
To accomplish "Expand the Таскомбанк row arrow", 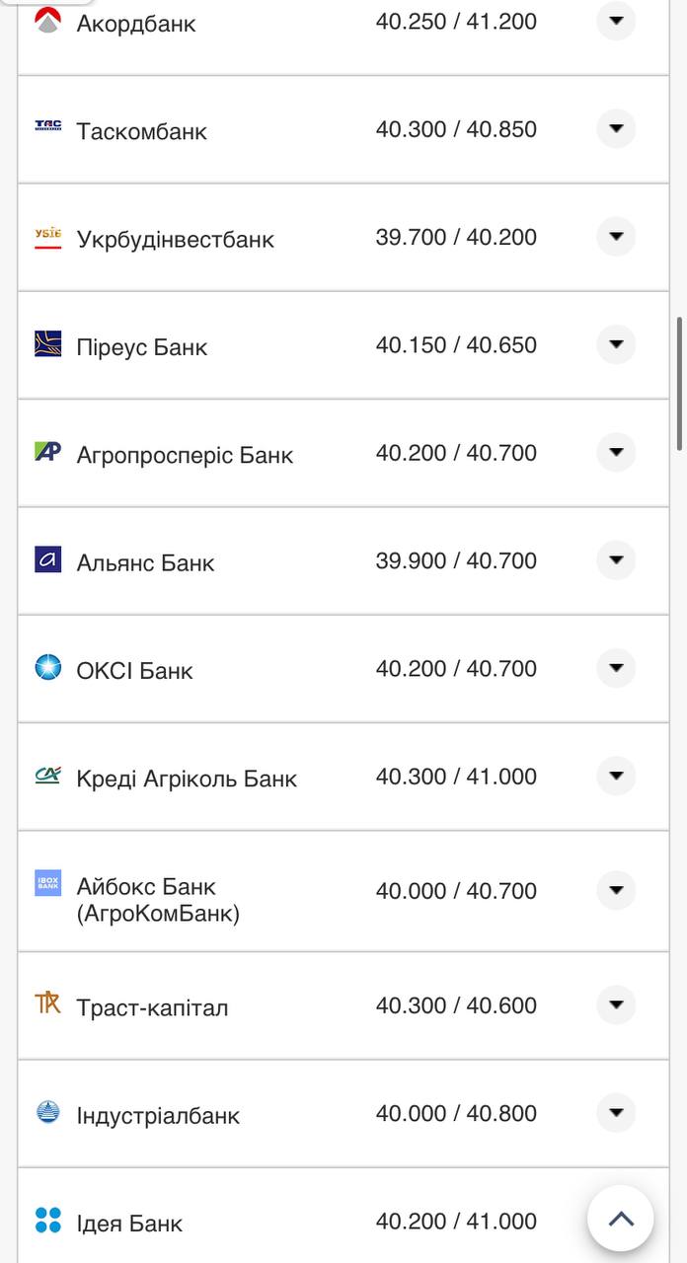I will pyautogui.click(x=616, y=128).
